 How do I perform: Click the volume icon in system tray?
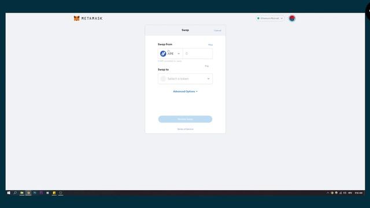tap(345, 193)
